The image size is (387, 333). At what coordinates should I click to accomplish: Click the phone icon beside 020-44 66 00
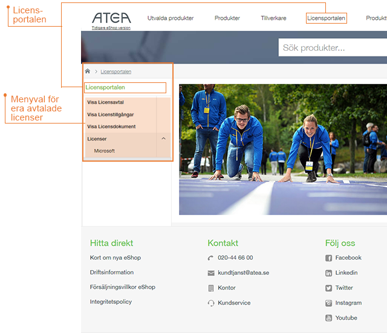pyautogui.click(x=211, y=258)
